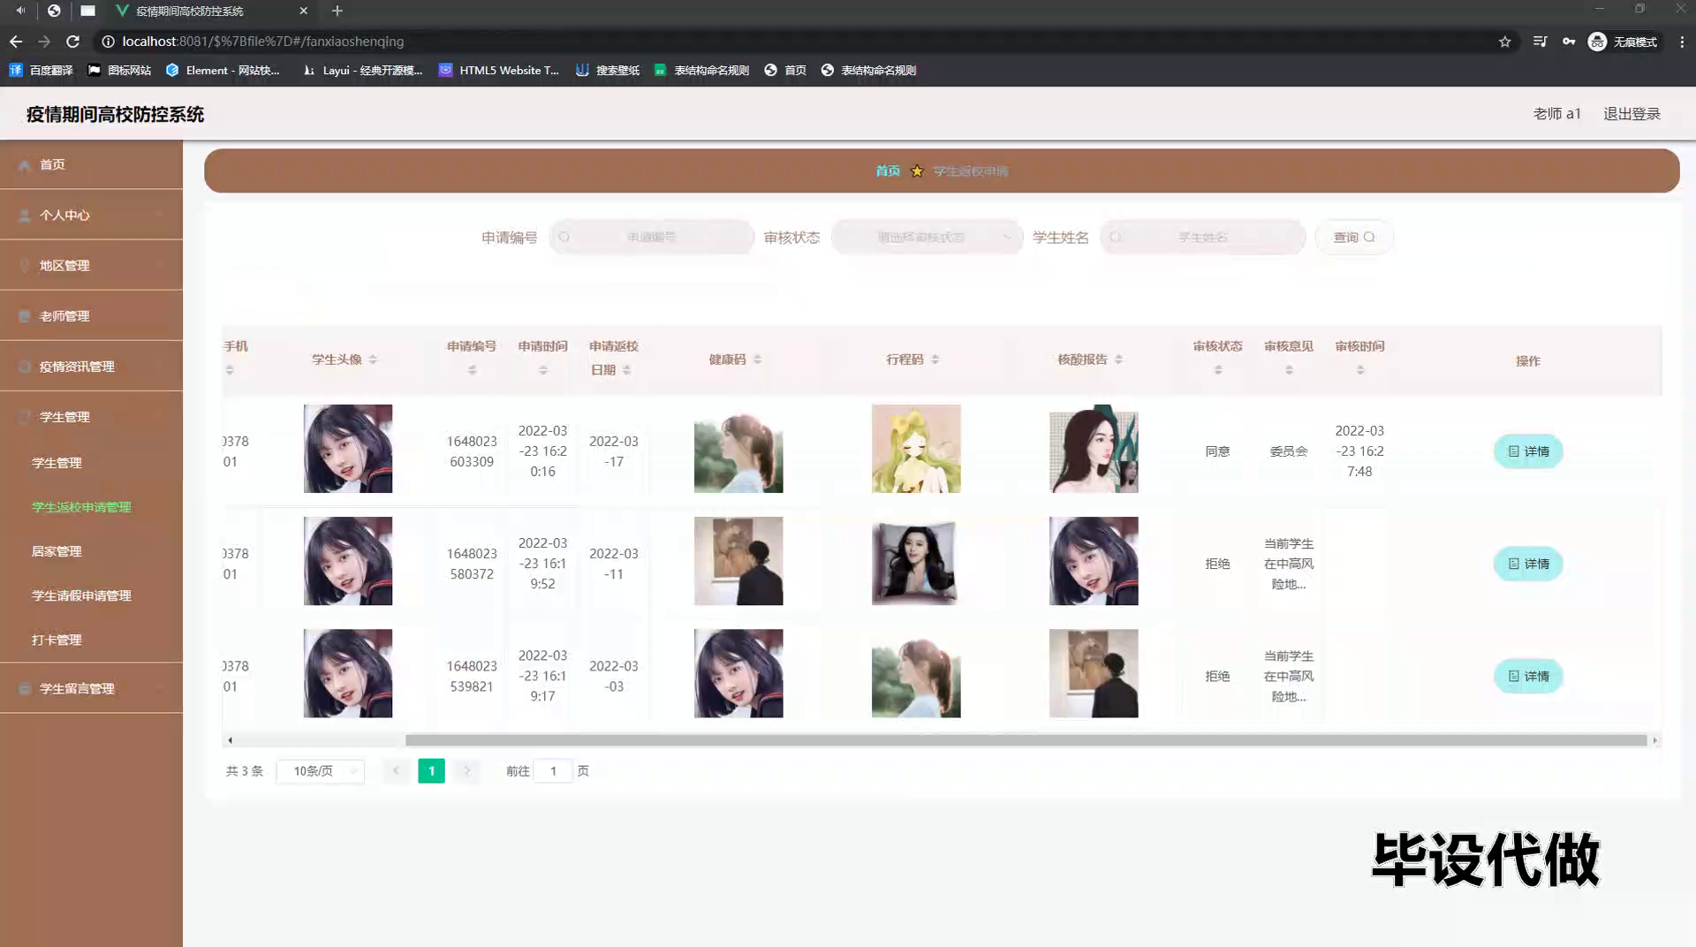Expand 地区管理 sidebar menu
Viewport: 1696px width, 947px height.
click(x=91, y=265)
